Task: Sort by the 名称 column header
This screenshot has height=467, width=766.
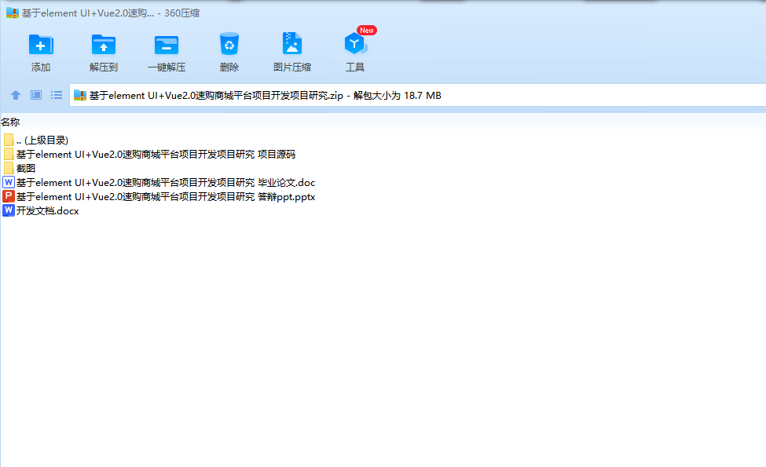Action: tap(10, 122)
